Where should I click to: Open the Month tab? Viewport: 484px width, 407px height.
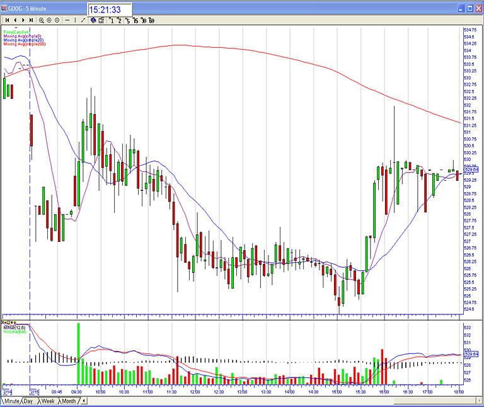tap(69, 401)
